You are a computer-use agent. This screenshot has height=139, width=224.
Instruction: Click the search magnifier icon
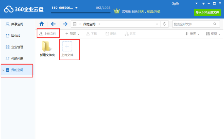pos(215,24)
